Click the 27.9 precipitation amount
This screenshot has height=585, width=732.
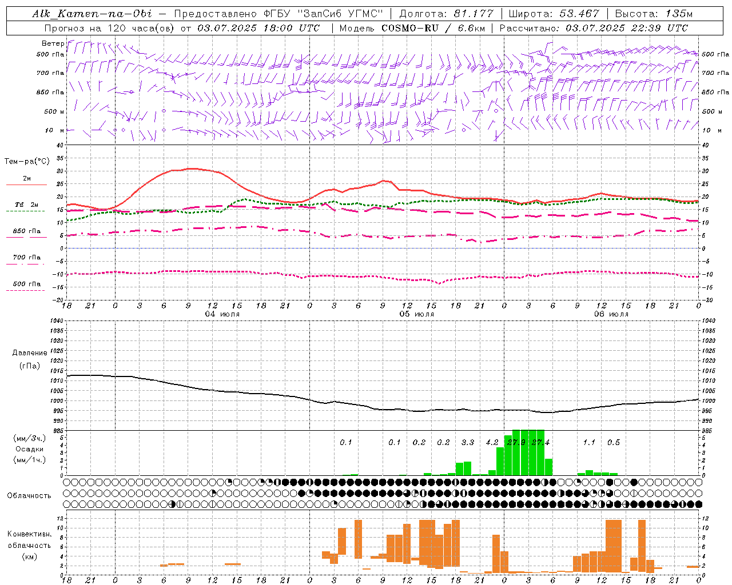click(516, 442)
